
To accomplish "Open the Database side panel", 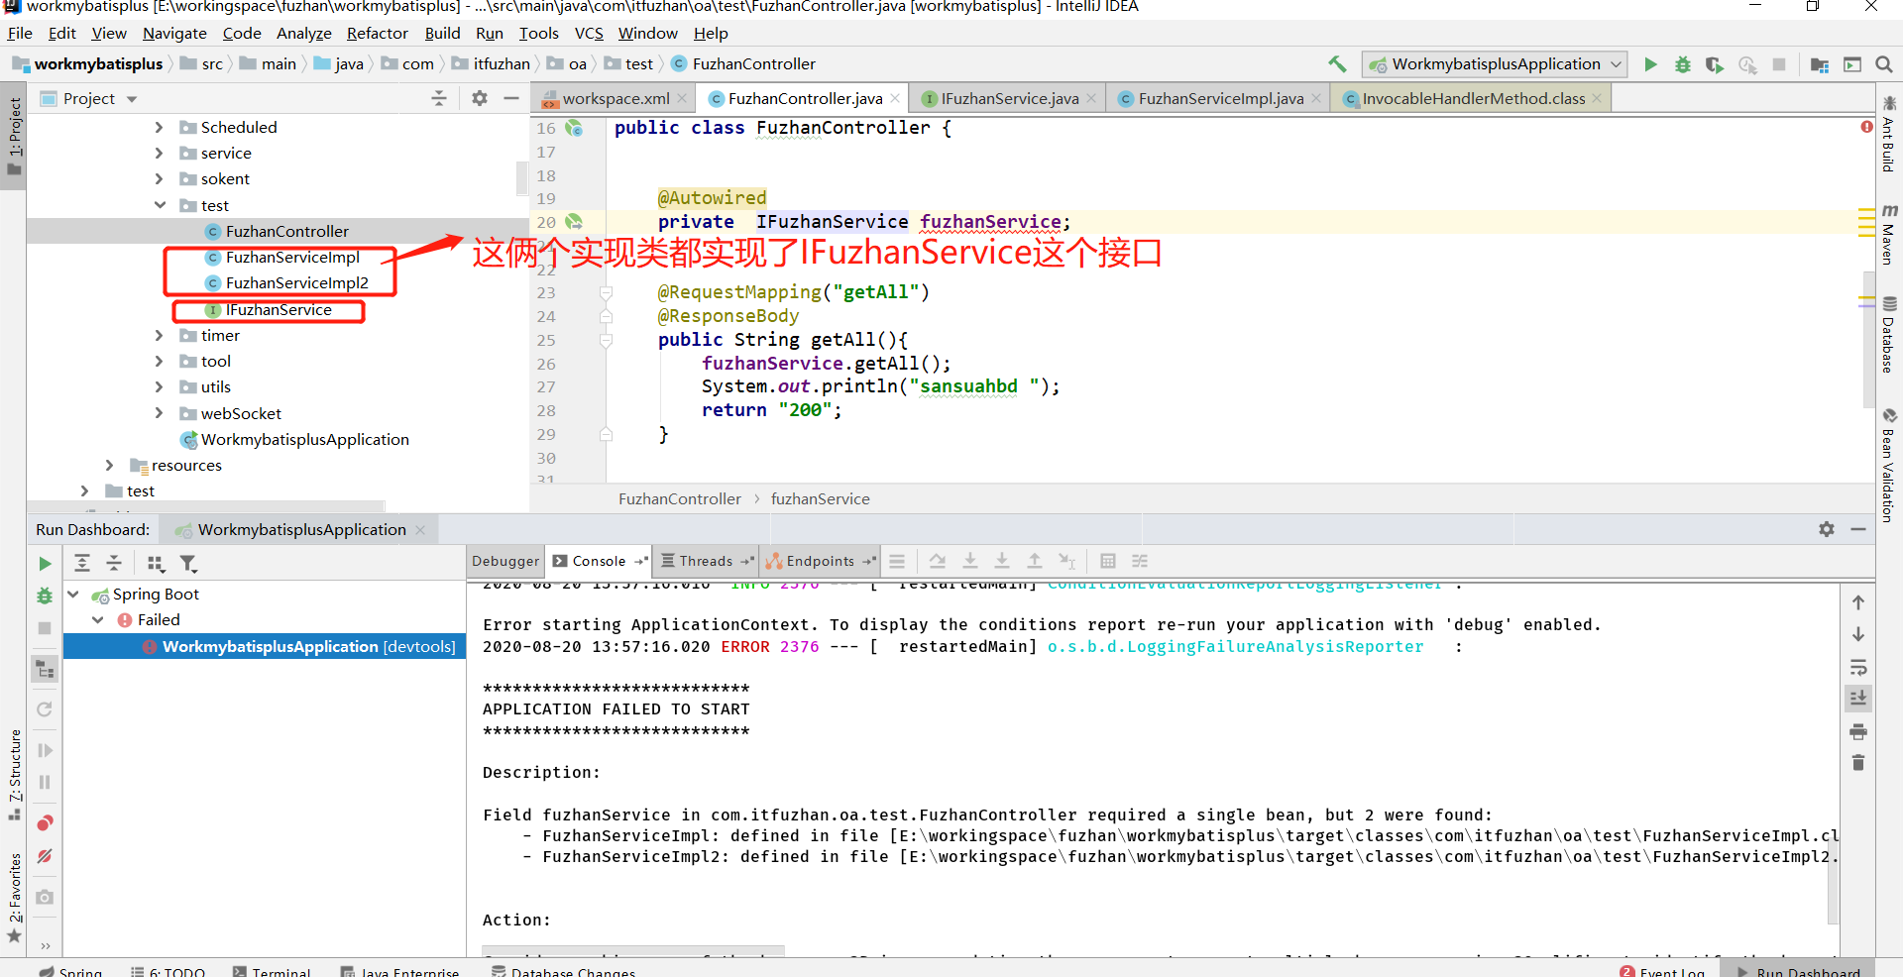I will coord(1889,335).
